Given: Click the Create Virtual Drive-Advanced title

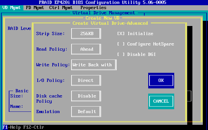Looking at the screenshot, I should point(110,23).
